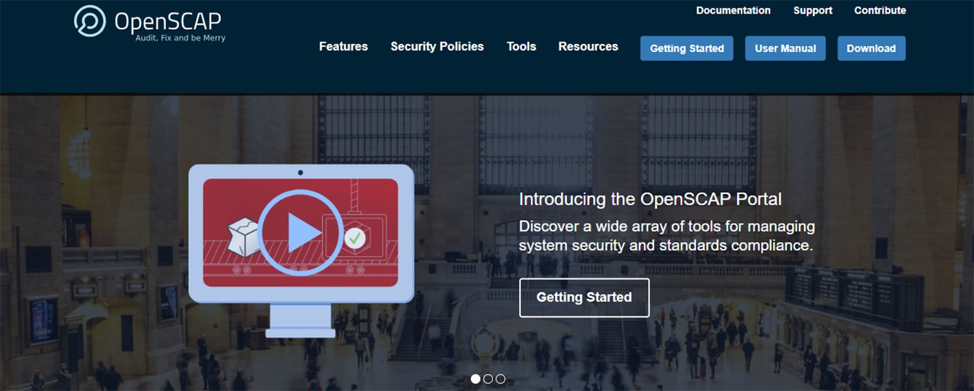Screen dimensions: 974x391
Task: Open the Resources menu
Action: pos(588,46)
